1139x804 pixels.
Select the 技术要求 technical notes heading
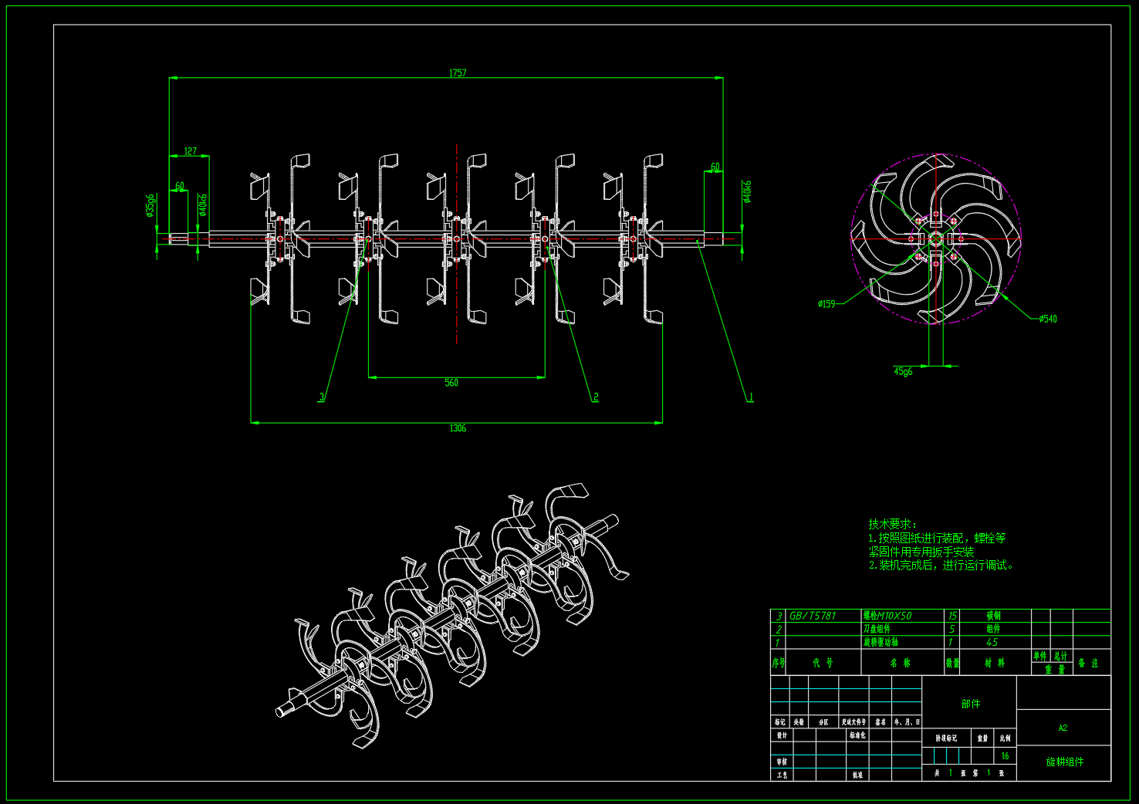pos(892,524)
